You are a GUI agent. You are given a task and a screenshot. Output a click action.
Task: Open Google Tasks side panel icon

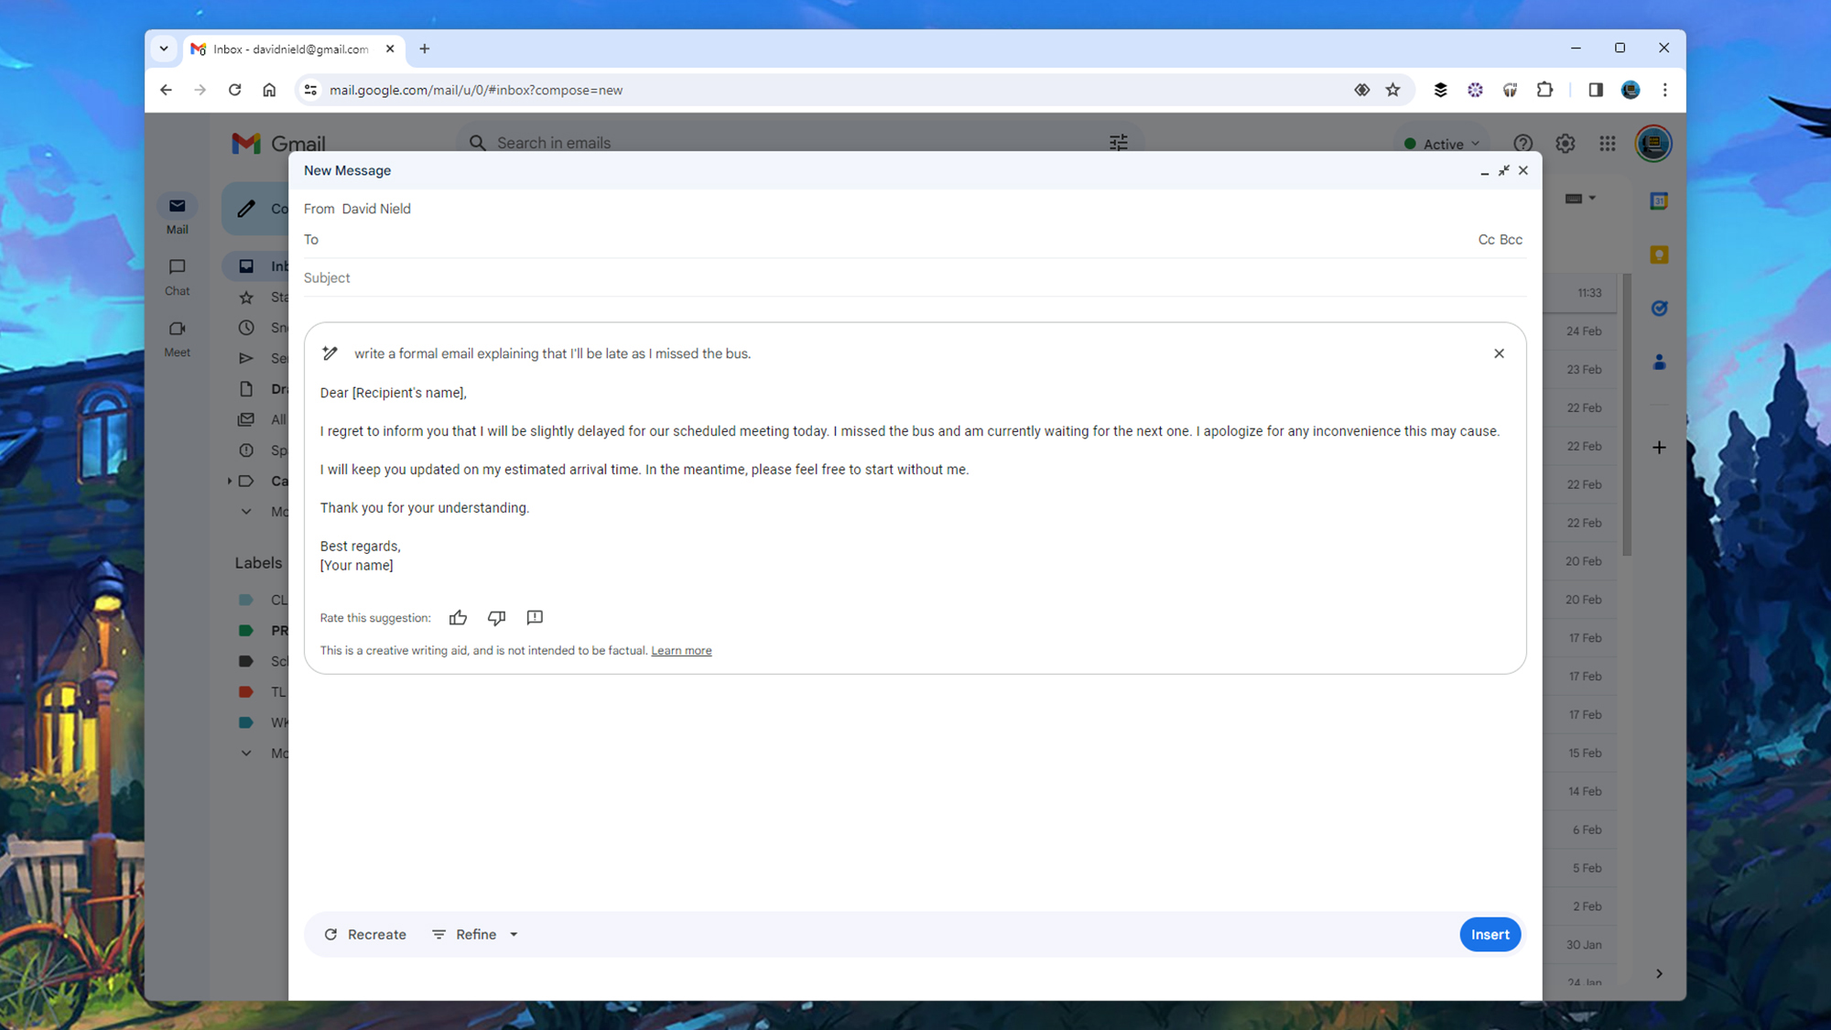[x=1659, y=309]
